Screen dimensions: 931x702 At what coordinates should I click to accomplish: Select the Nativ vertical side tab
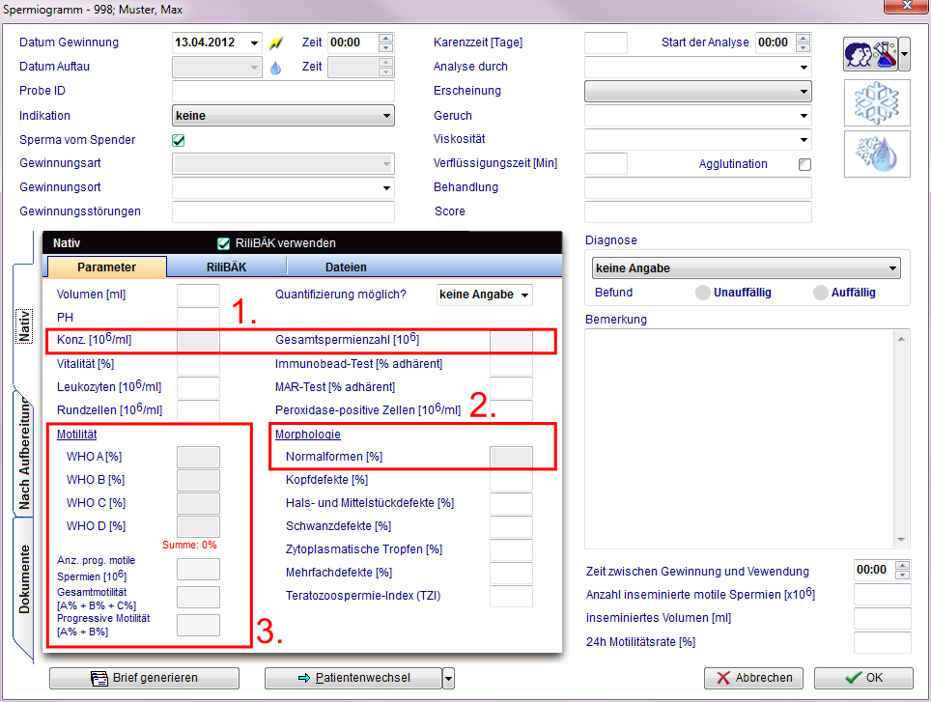coord(24,325)
